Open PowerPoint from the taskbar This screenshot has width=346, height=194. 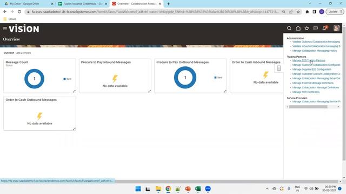point(188,189)
